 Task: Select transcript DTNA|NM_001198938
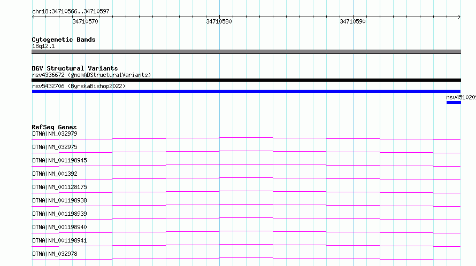(59, 200)
